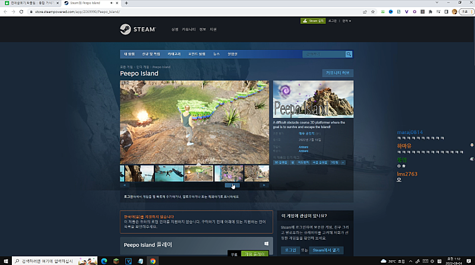Click the '3D Platformer' tag
The width and height of the screenshot is (475, 265).
coord(281,162)
